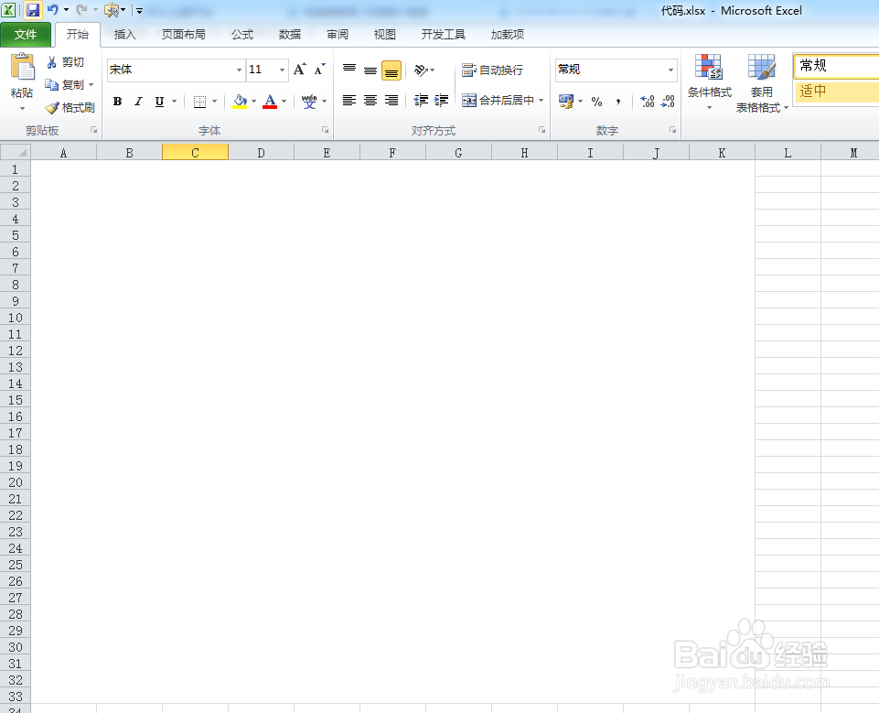
Task: Open 套用表格格式 table format gallery
Action: (x=762, y=83)
